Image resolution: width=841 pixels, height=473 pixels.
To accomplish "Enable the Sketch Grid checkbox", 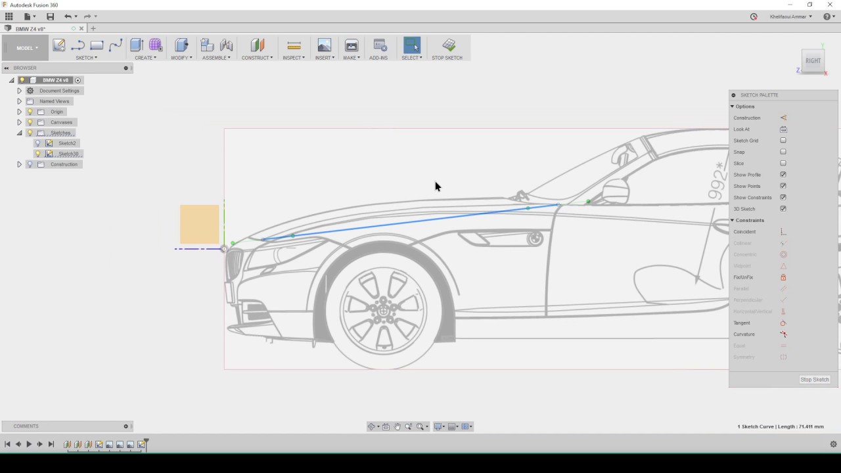I will (783, 141).
